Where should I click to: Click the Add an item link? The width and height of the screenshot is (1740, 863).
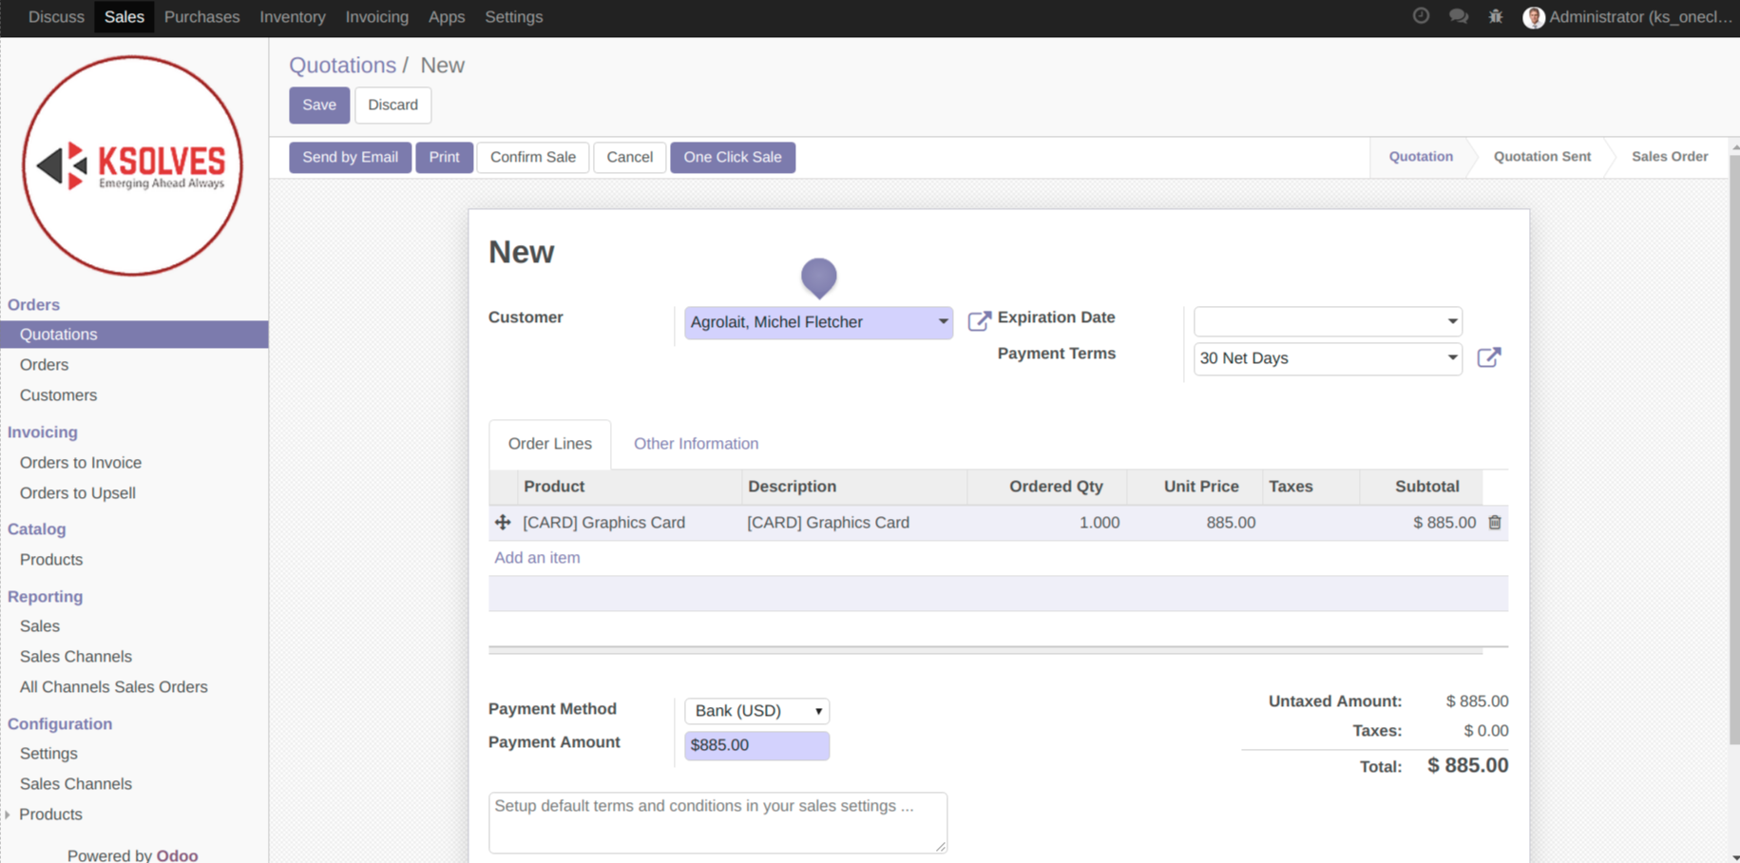tap(537, 558)
